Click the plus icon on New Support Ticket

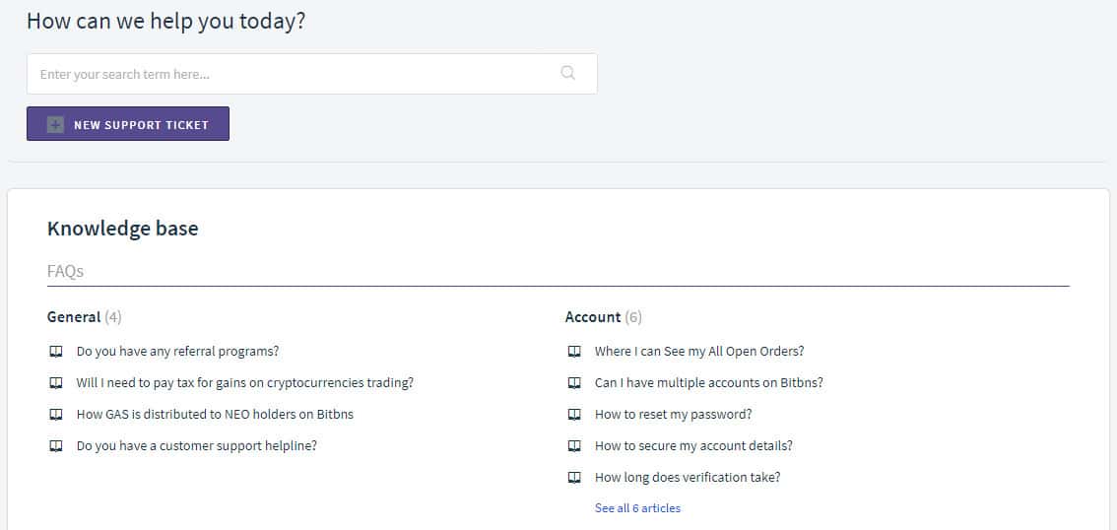click(x=55, y=125)
